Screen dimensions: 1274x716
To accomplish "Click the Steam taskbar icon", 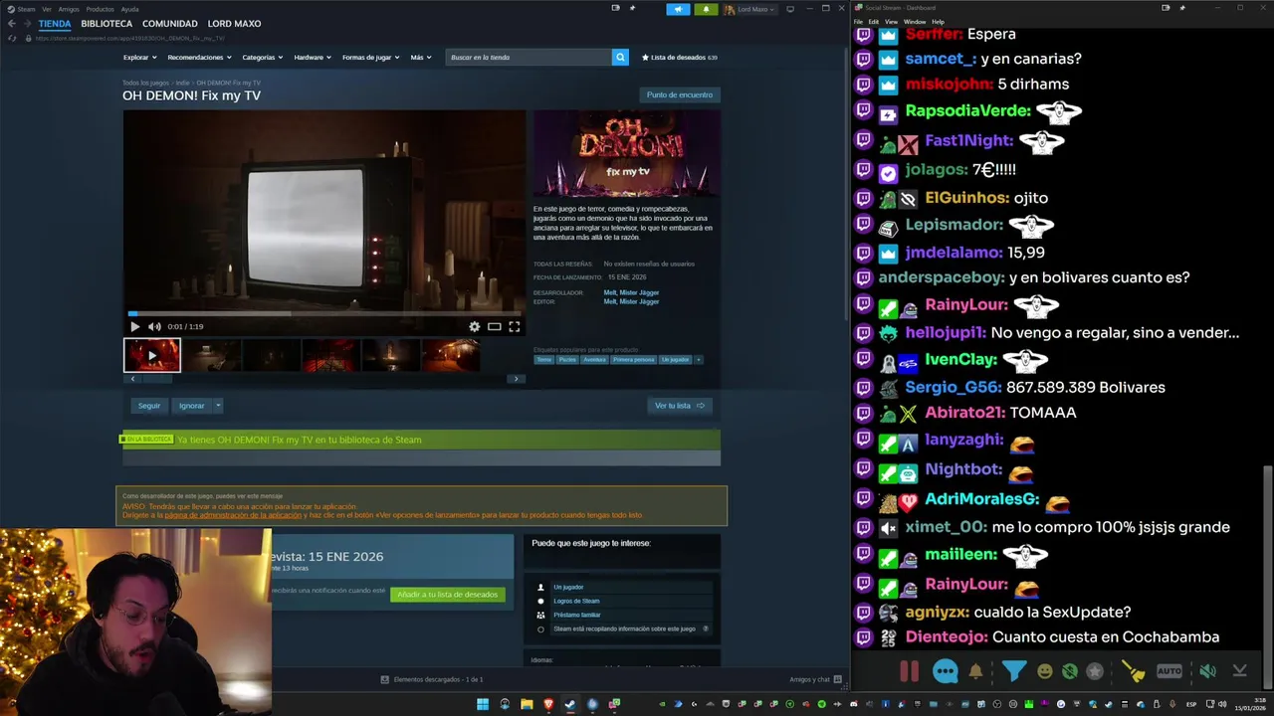I will tap(570, 704).
